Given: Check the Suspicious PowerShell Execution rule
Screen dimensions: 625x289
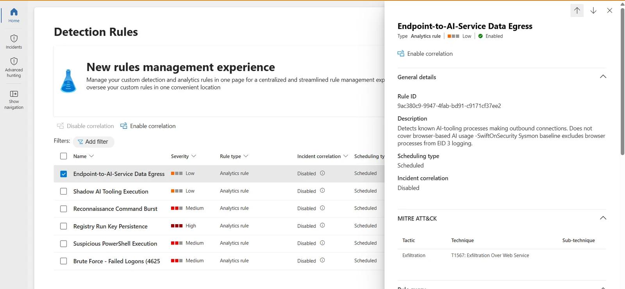Looking at the screenshot, I should tap(64, 244).
